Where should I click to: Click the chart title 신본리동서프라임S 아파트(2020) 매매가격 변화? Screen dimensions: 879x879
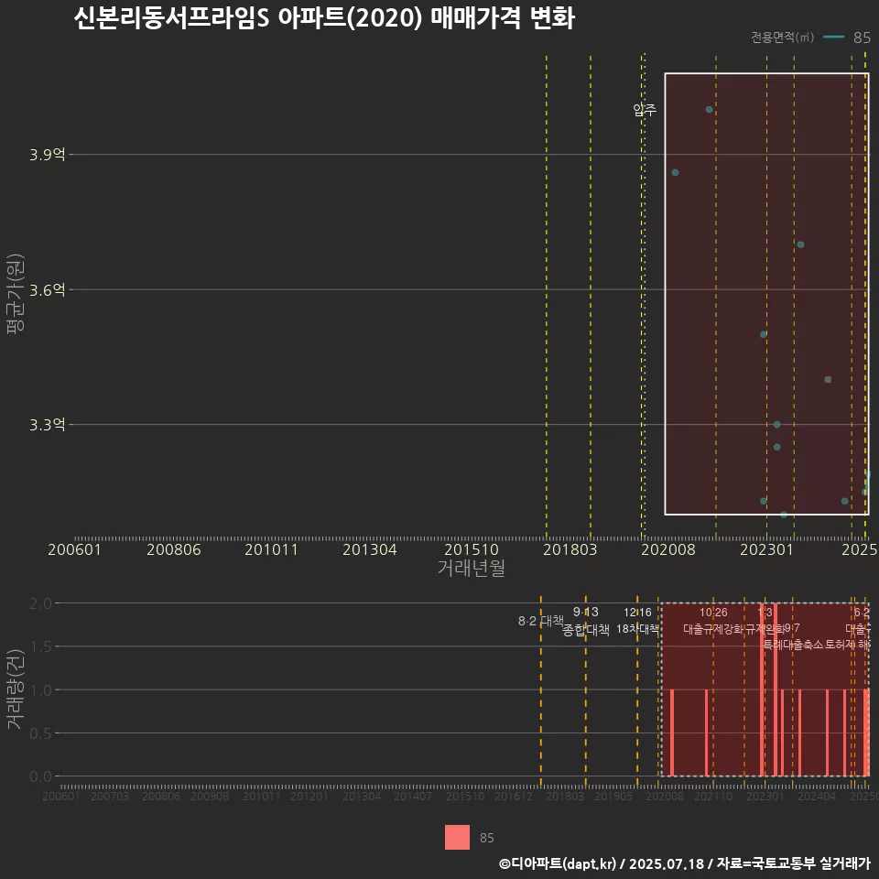point(324,18)
